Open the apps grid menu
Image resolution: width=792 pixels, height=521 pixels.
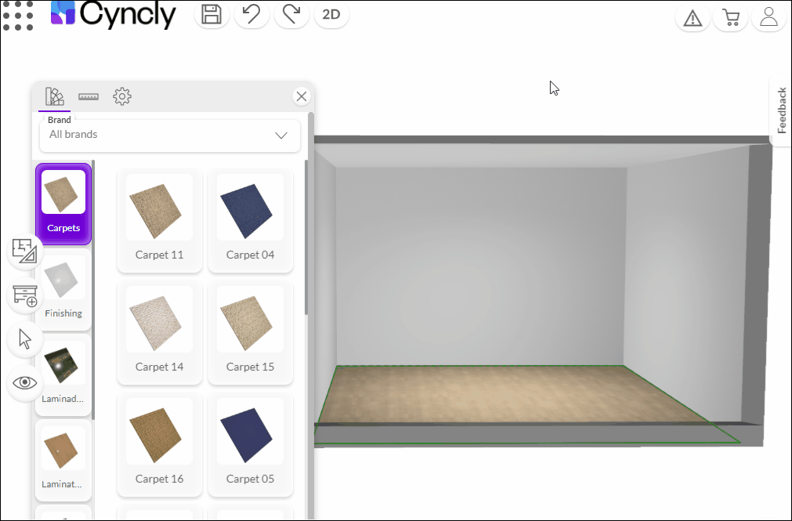(x=18, y=15)
